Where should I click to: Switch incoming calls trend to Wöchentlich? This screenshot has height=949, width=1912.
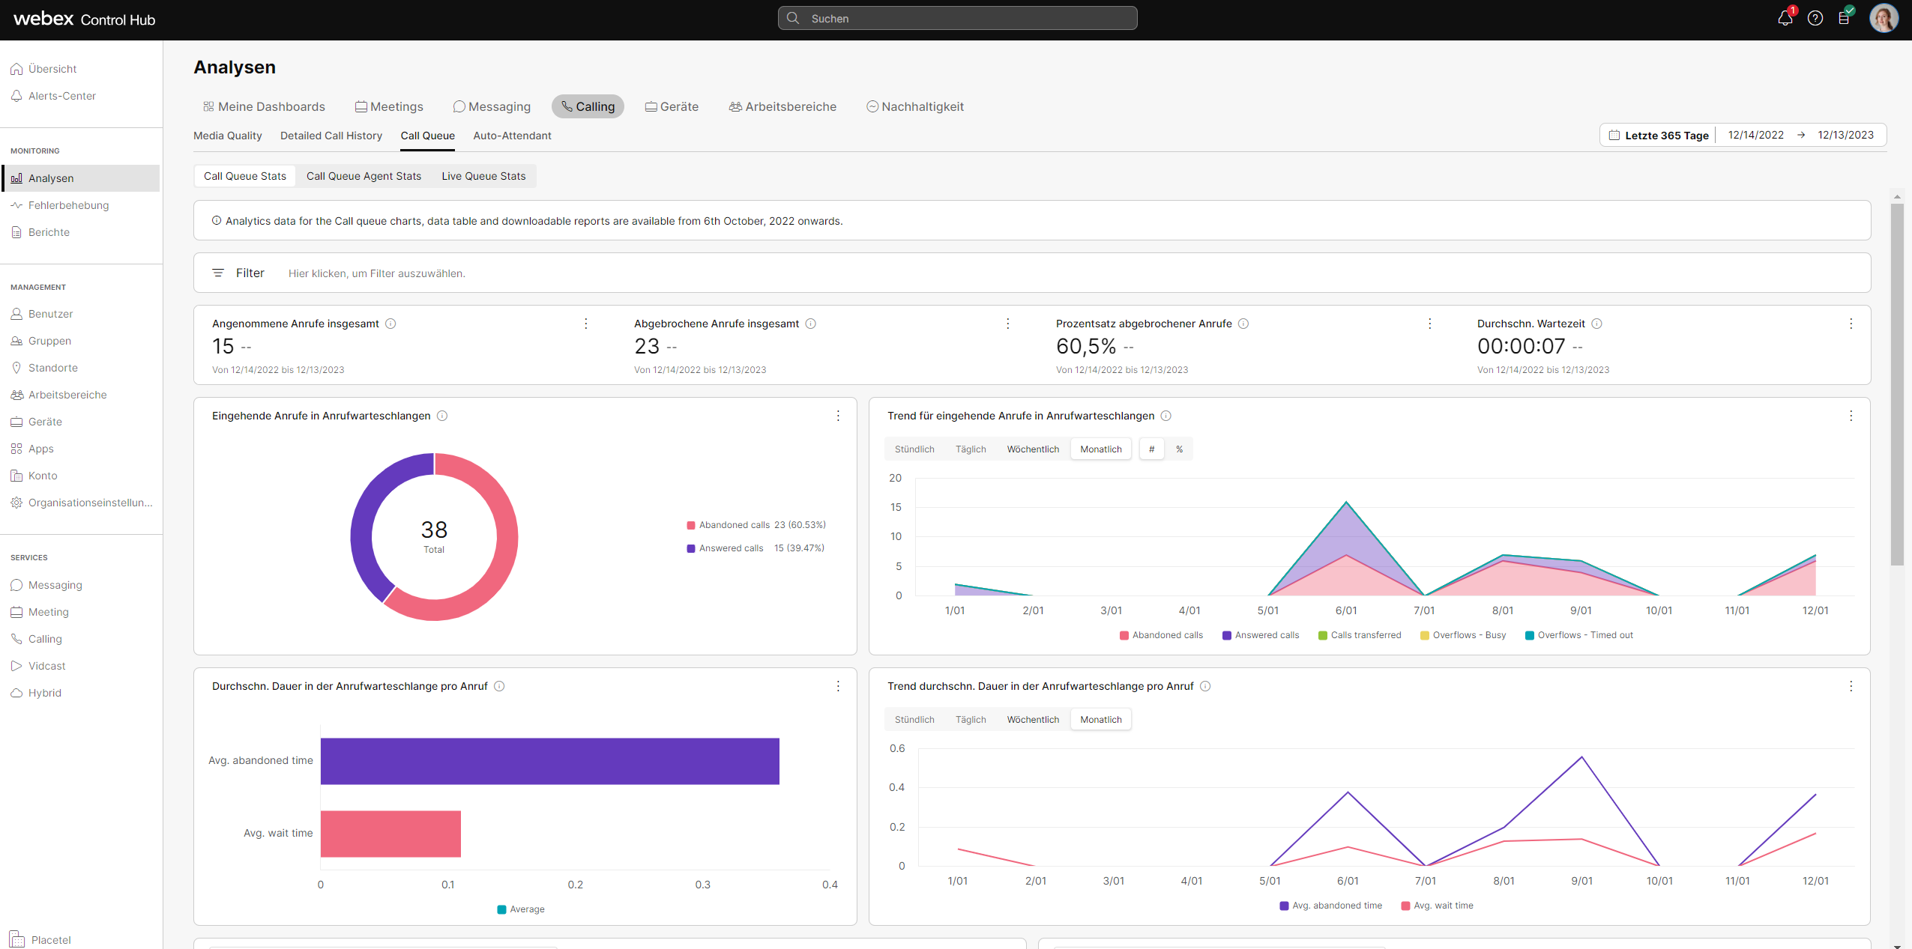click(1032, 449)
